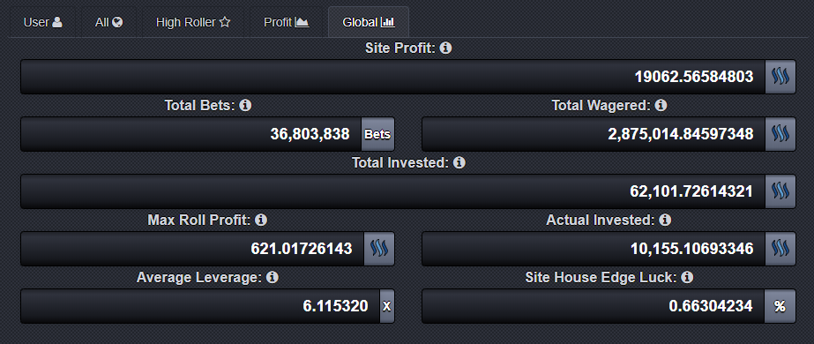Image resolution: width=814 pixels, height=344 pixels.
Task: Click the Max Roll Profit field 621.01726143
Action: click(192, 249)
